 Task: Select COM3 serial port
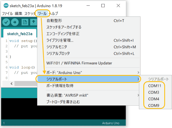click(154, 92)
